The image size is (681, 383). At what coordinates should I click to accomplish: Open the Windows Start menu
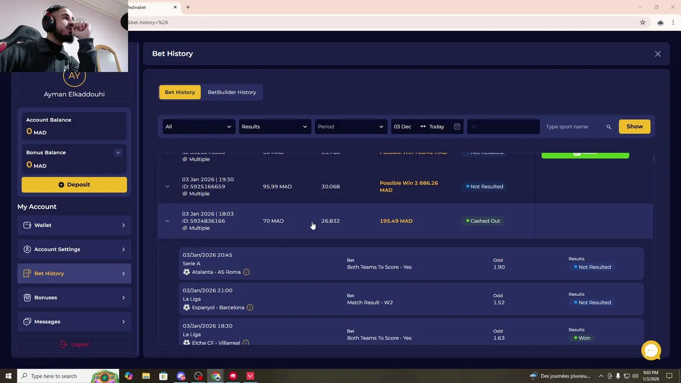[x=9, y=376]
